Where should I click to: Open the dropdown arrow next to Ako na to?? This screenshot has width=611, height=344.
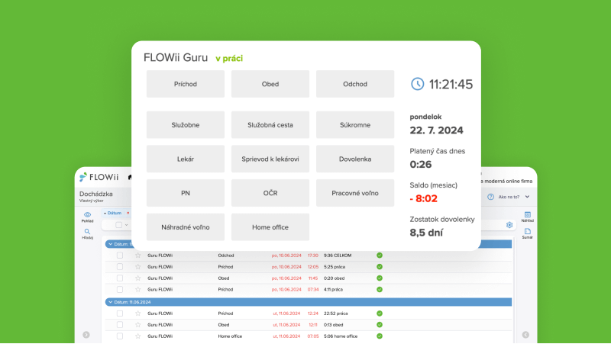[x=527, y=197]
